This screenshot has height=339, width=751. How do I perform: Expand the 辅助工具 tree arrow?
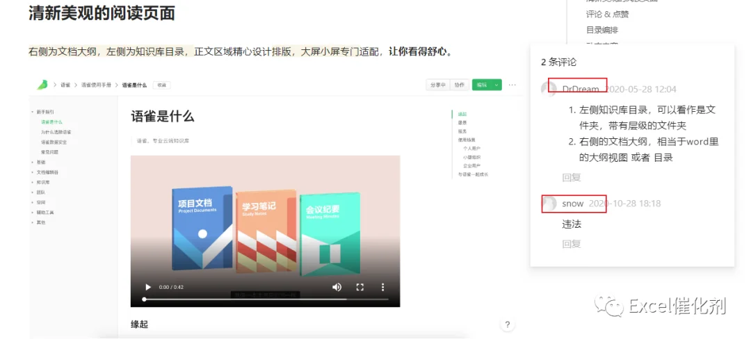(33, 213)
